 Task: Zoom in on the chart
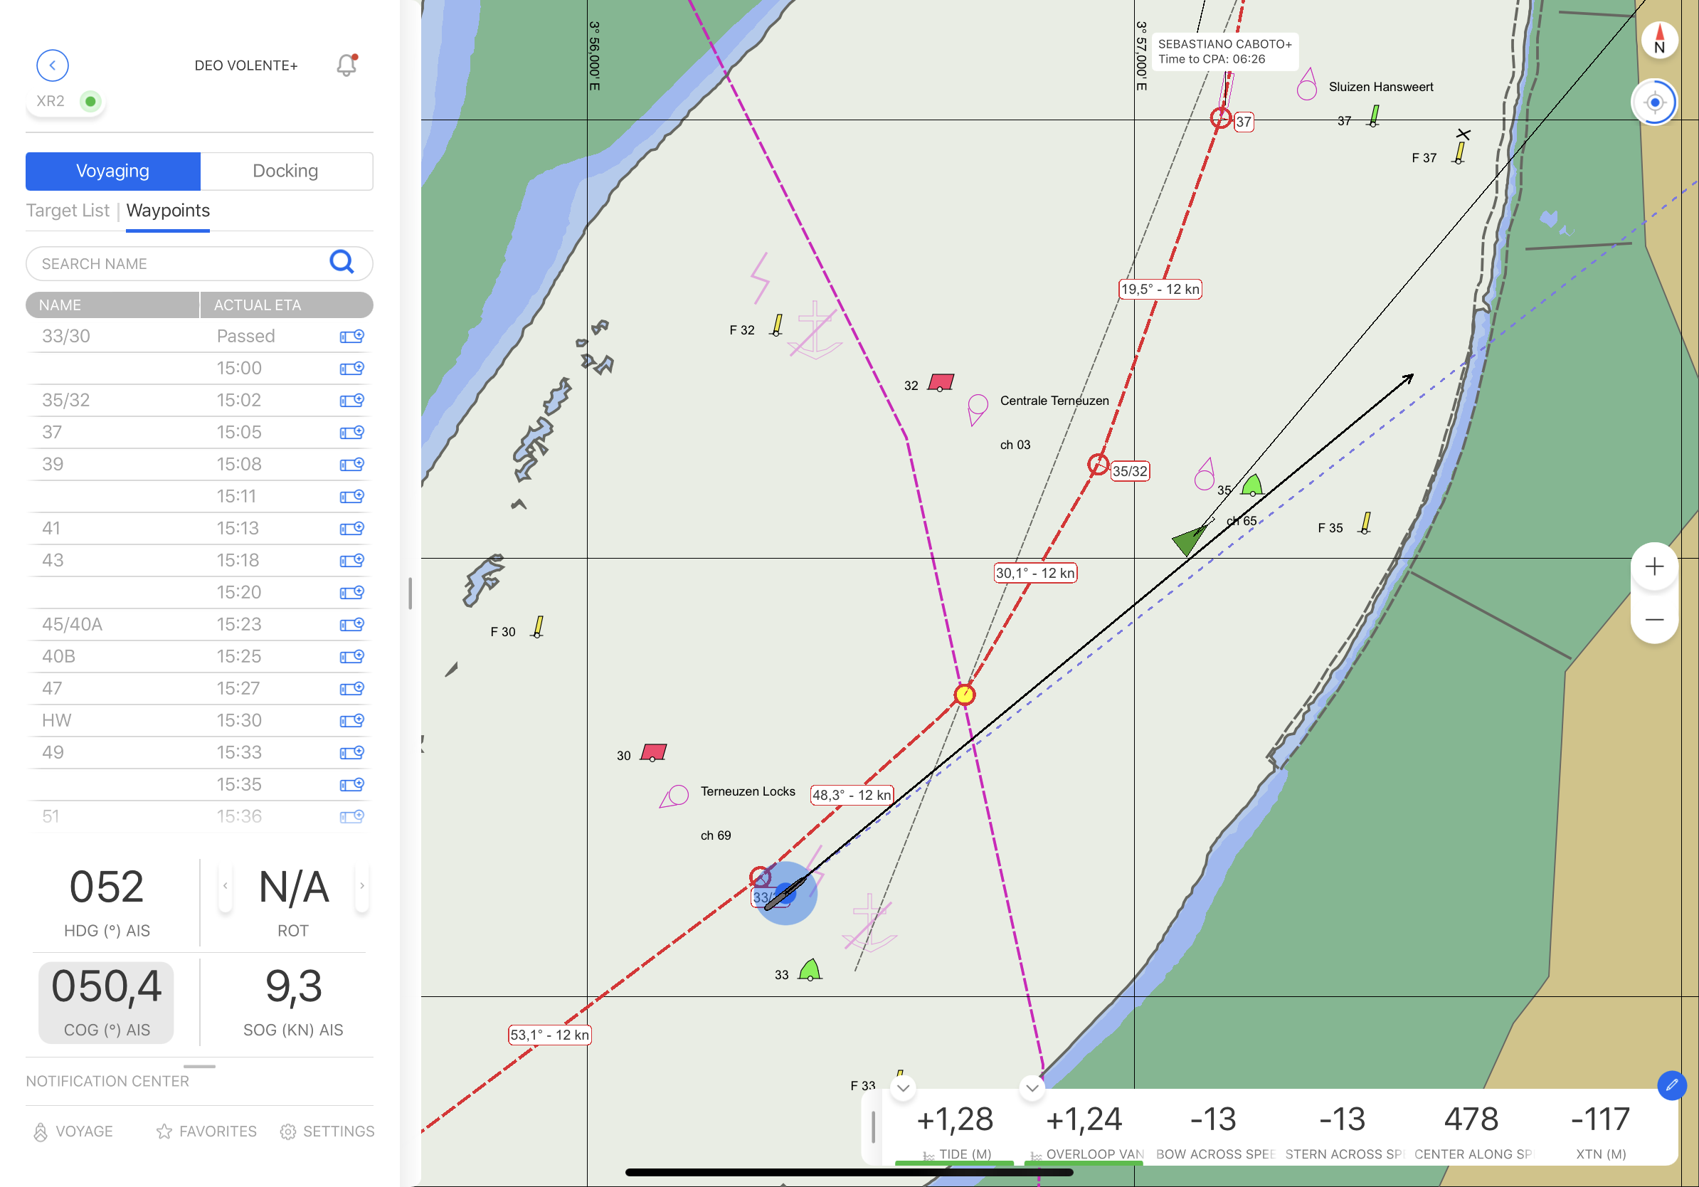click(x=1655, y=567)
